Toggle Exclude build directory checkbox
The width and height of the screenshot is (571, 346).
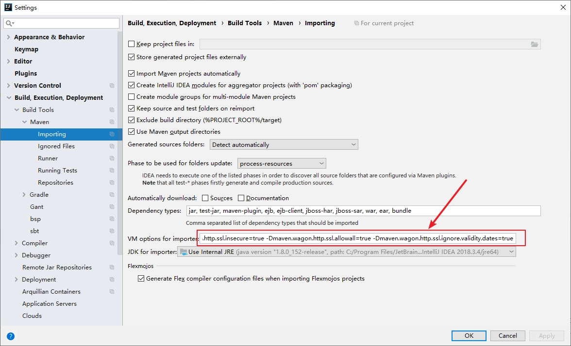[x=132, y=120]
